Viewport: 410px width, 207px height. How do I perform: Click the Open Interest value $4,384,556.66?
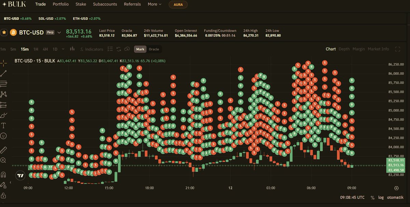[186, 35]
